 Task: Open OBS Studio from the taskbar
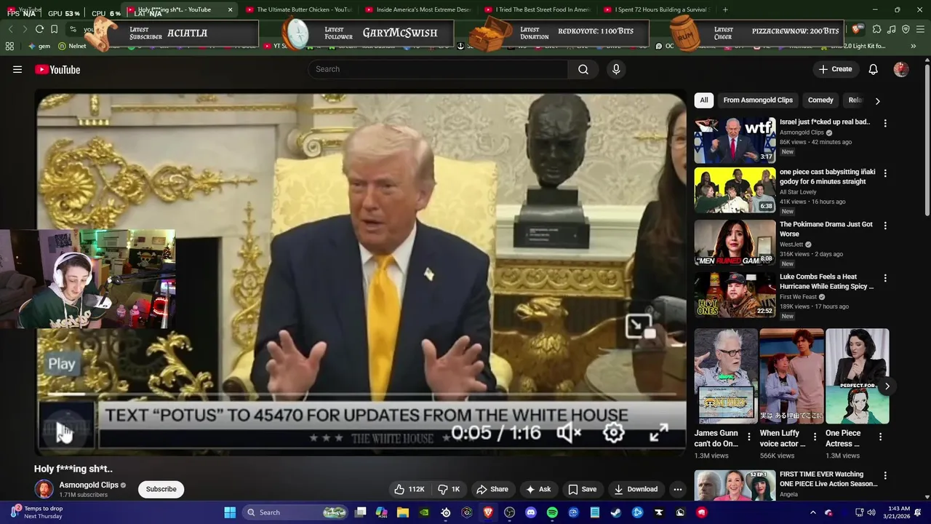pyautogui.click(x=509, y=512)
